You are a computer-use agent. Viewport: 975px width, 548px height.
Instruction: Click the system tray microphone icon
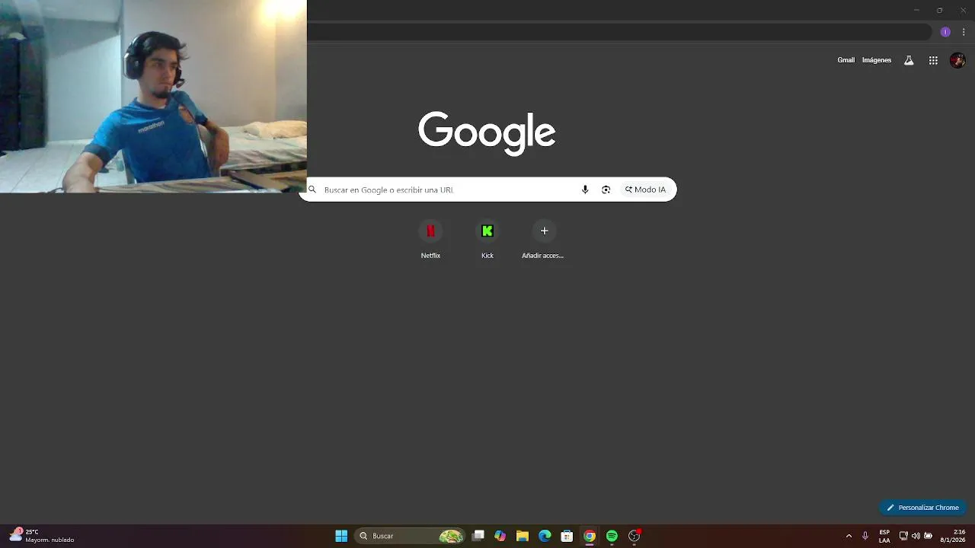pos(865,536)
